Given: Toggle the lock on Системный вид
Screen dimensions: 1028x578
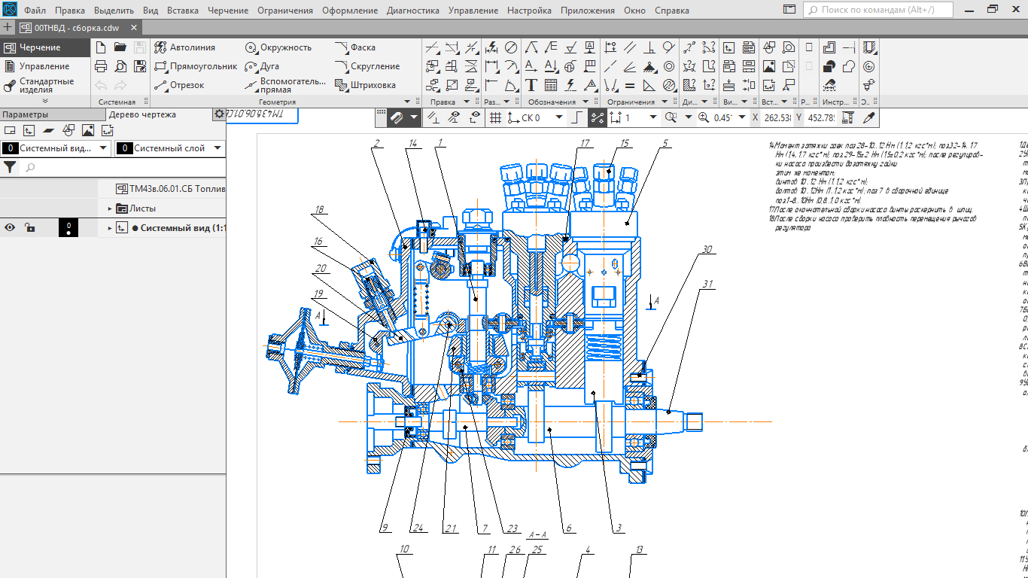Looking at the screenshot, I should [x=29, y=228].
